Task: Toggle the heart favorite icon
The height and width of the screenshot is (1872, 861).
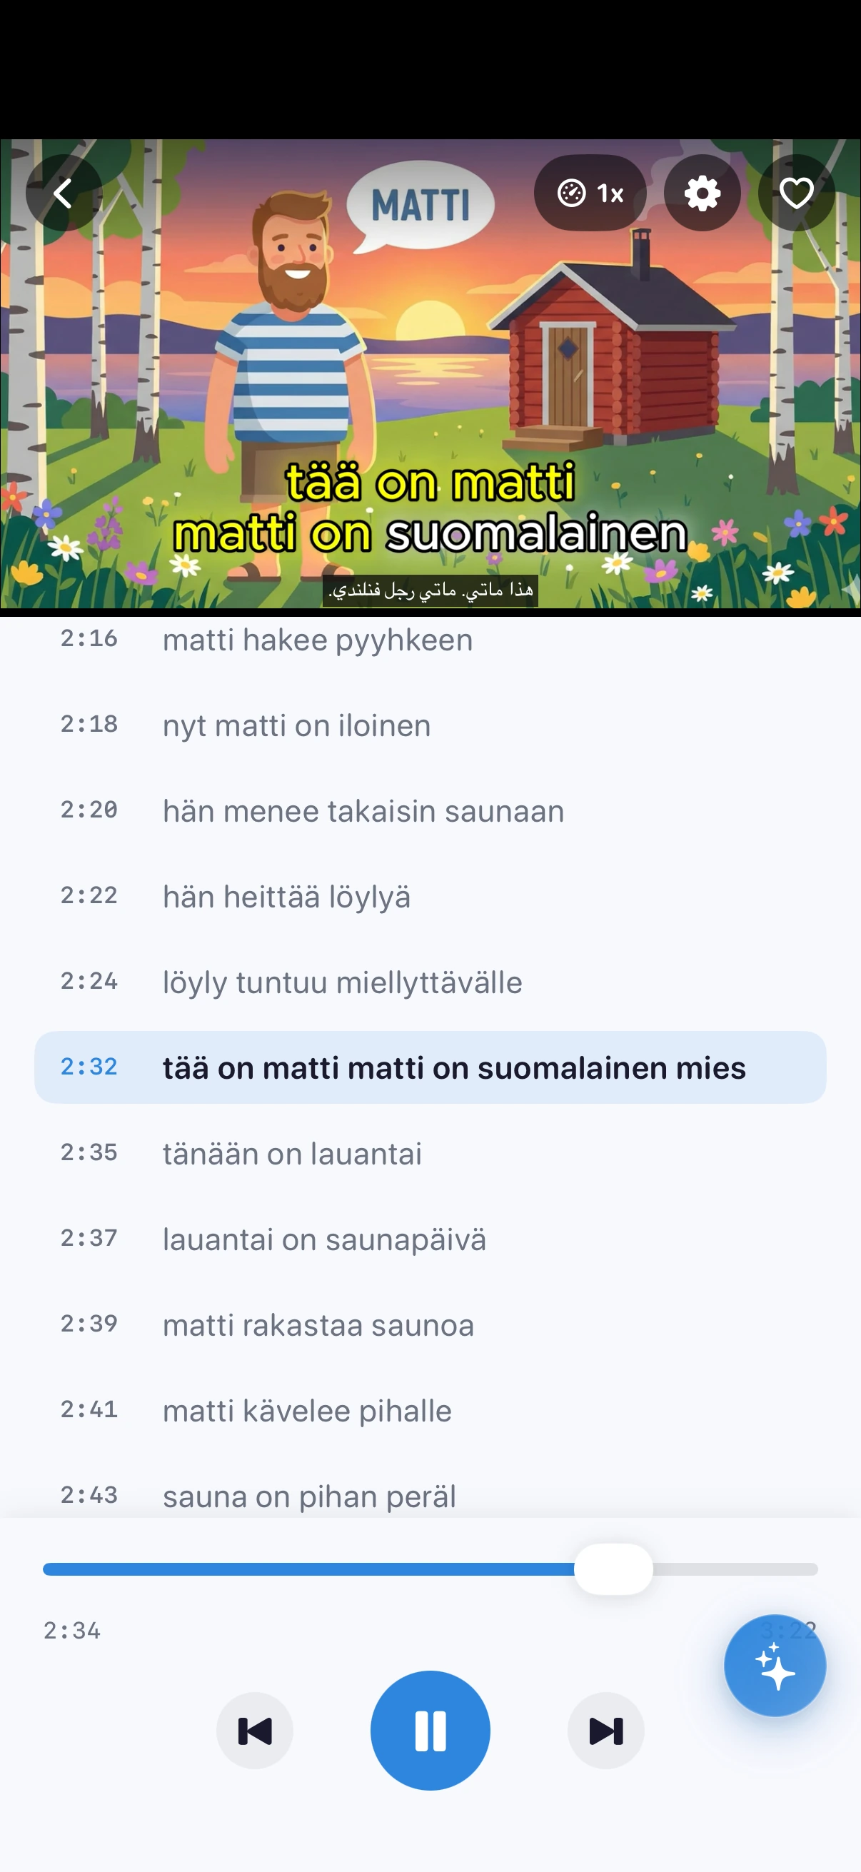Action: (796, 193)
